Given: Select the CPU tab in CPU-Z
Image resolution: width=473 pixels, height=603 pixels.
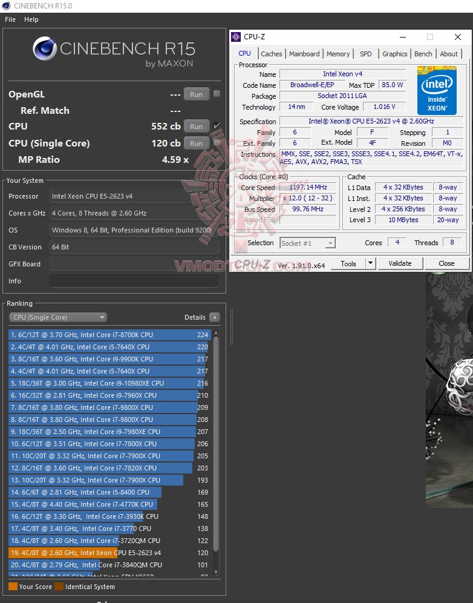Looking at the screenshot, I should pos(244,53).
